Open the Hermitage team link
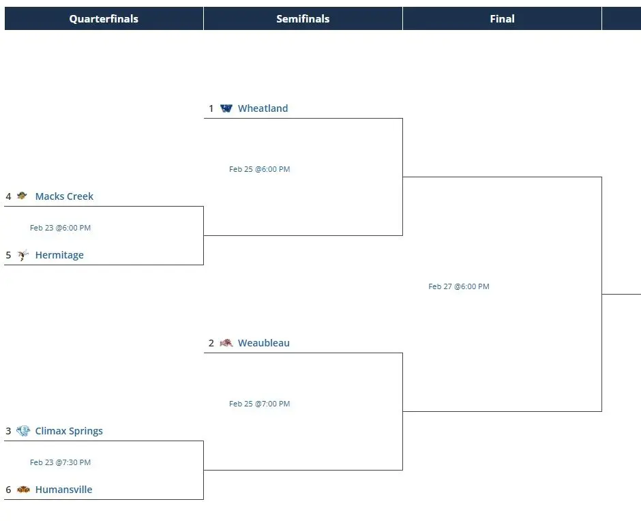The height and width of the screenshot is (521, 641). [x=59, y=255]
